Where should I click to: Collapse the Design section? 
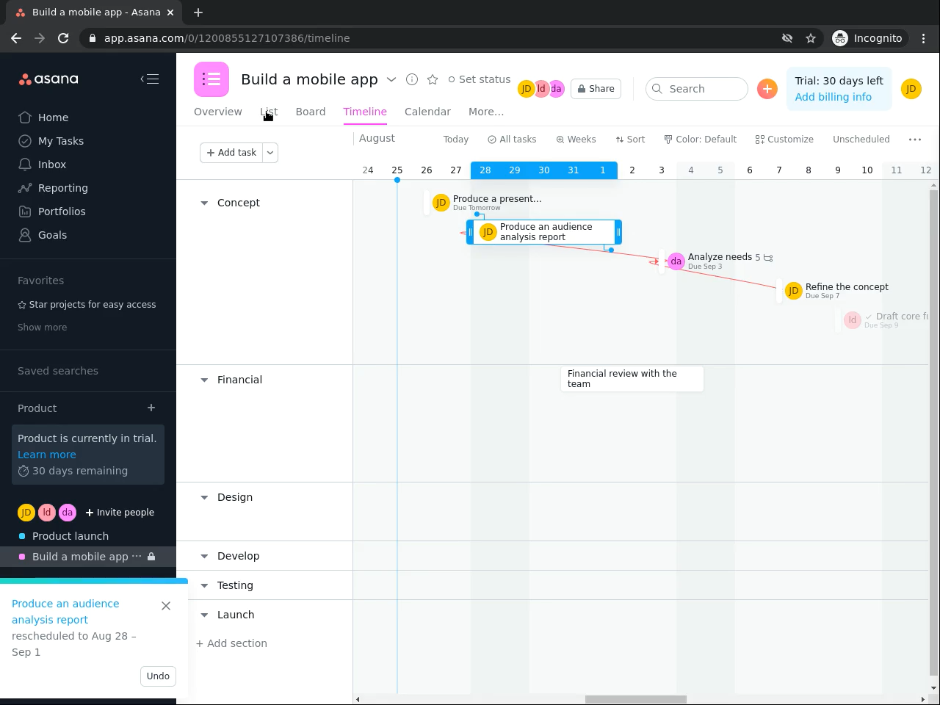[204, 498]
